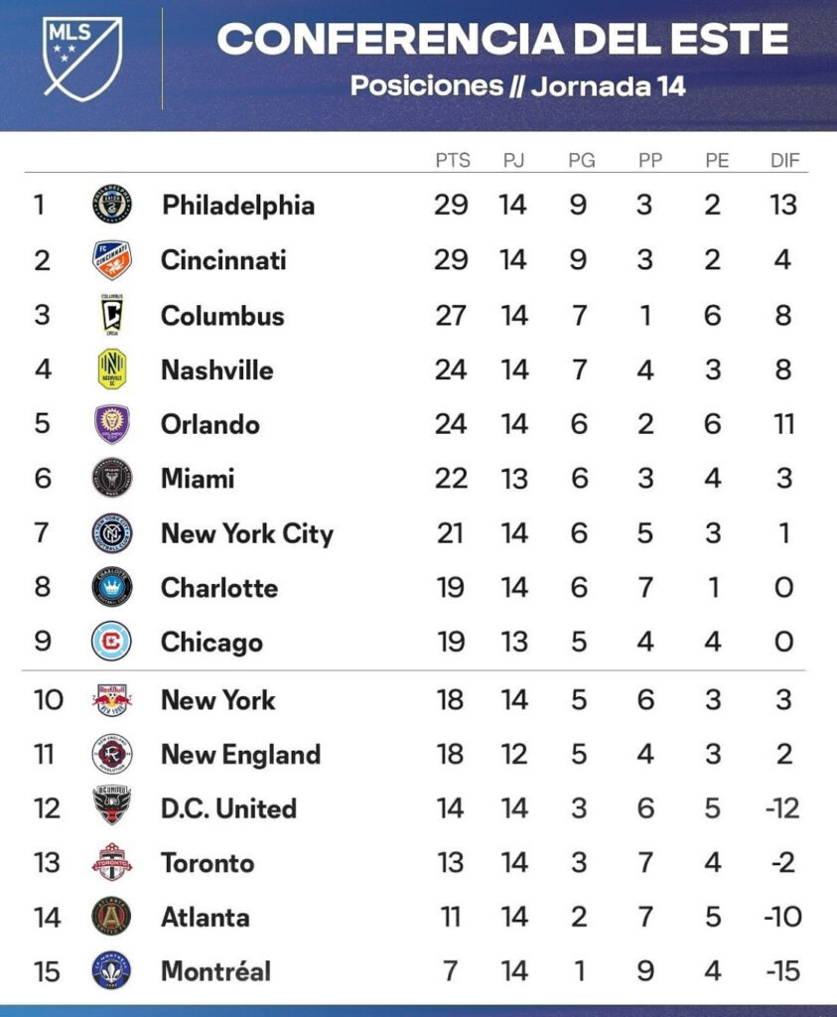Click the DIF column header
The image size is (837, 1017).
coord(784,160)
